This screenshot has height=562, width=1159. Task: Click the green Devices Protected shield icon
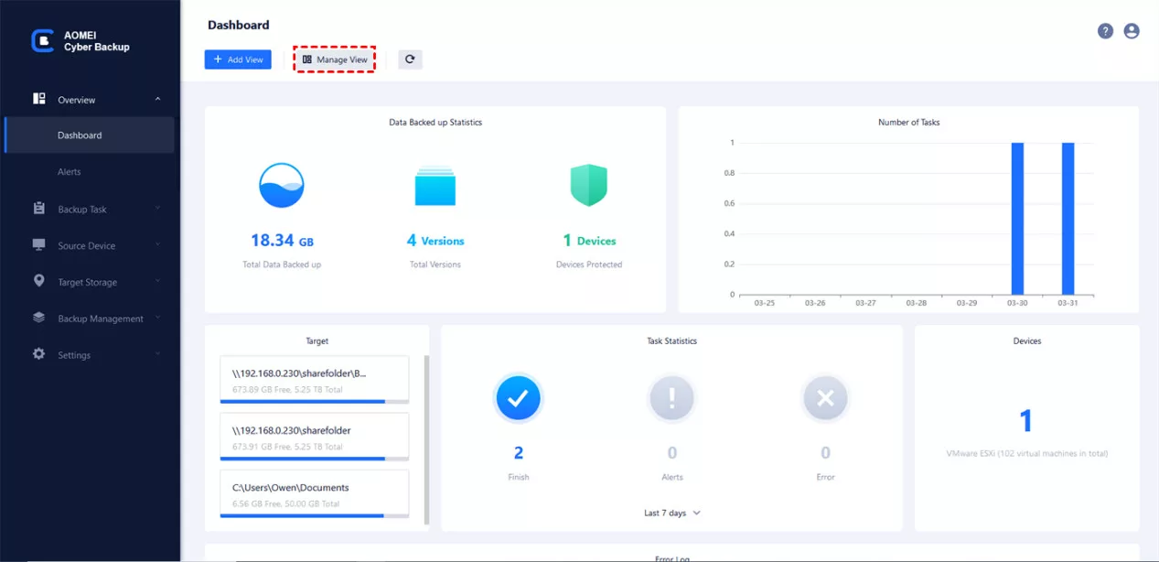(589, 186)
